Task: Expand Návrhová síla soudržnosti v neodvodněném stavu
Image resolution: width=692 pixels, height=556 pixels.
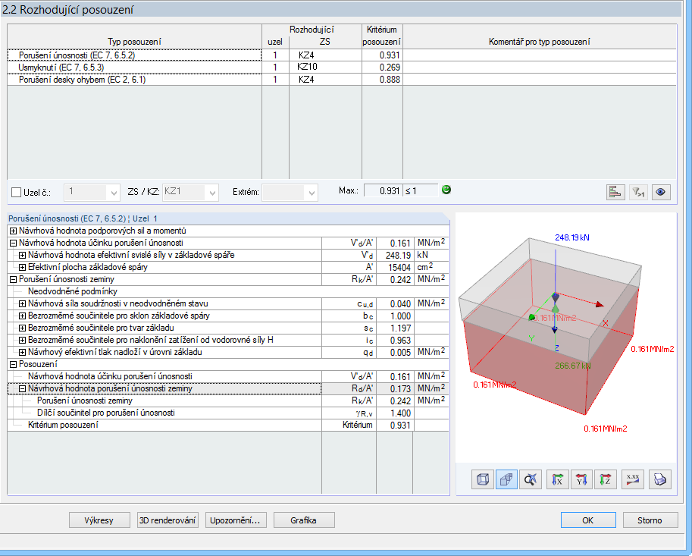Action: point(22,304)
